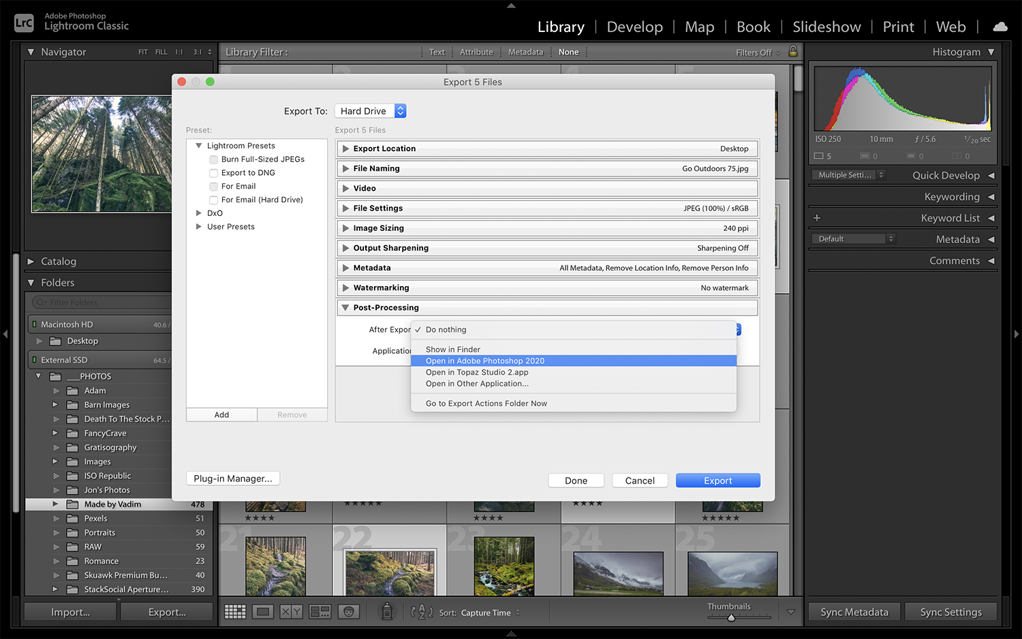Choose Open in Other Application option
Viewport: 1022px width, 639px height.
[x=574, y=384]
